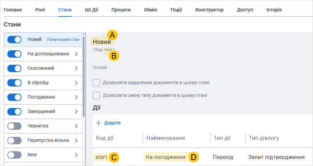This screenshot has height=166, width=313.
Task: Check Дозволяти видалення документів в цьому стані
Action: (x=96, y=83)
